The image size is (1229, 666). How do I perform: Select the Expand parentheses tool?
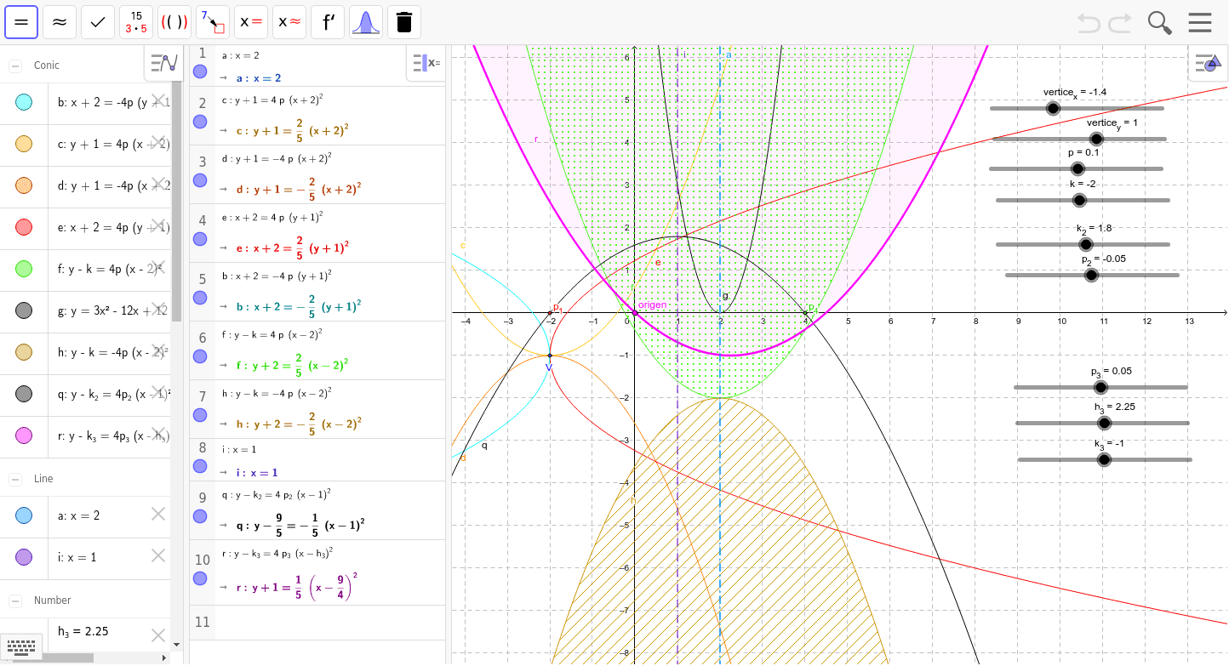[x=174, y=22]
